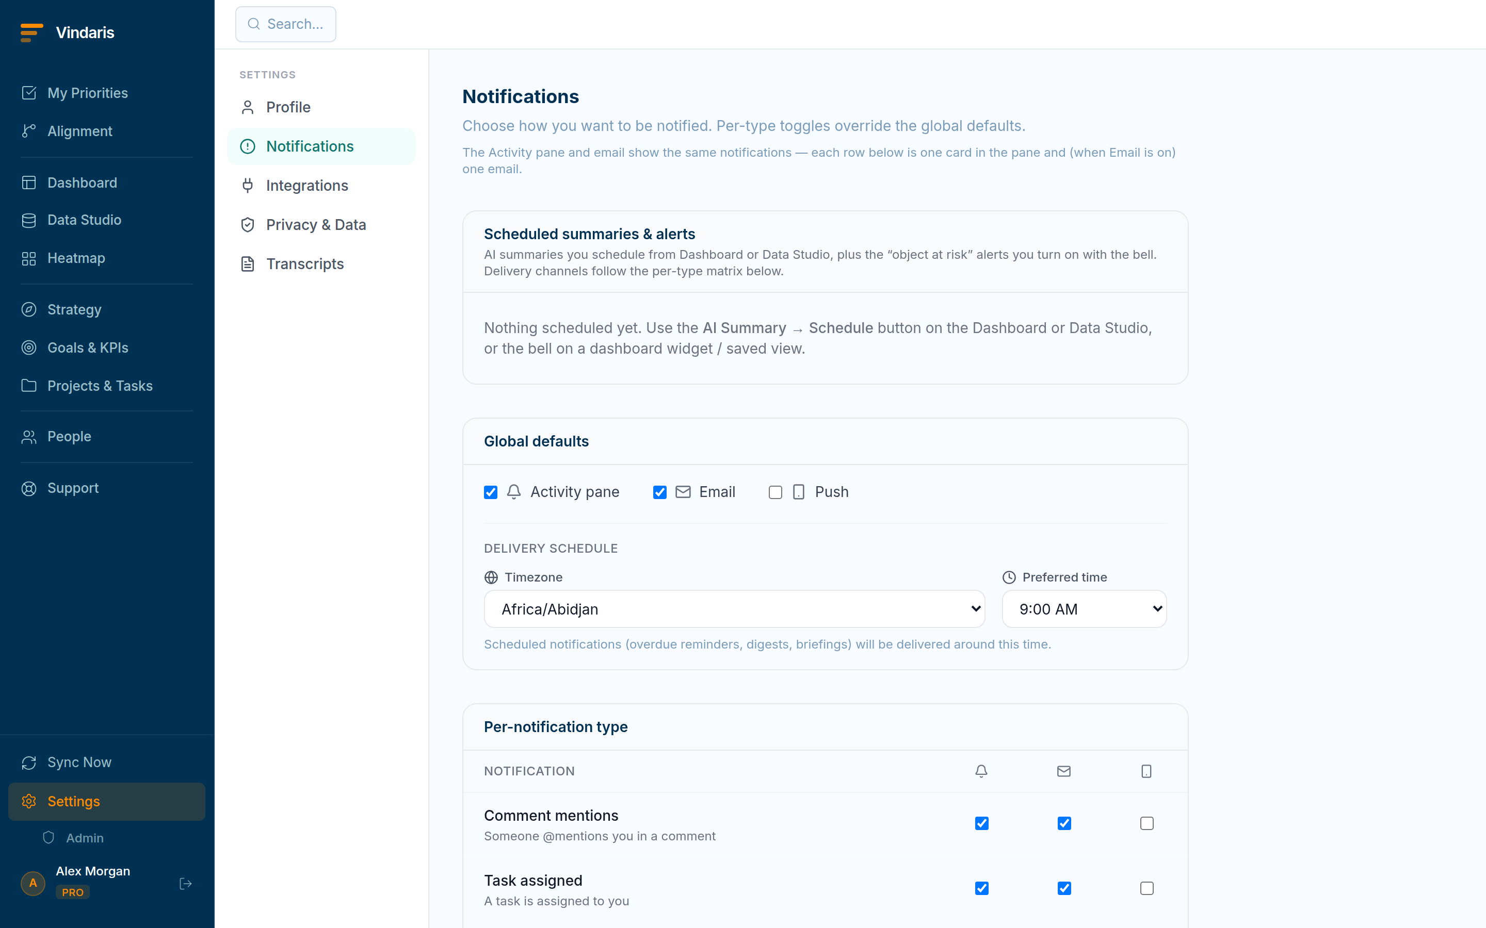Click the PRO badge
Viewport: 1486px width, 928px height.
72,892
